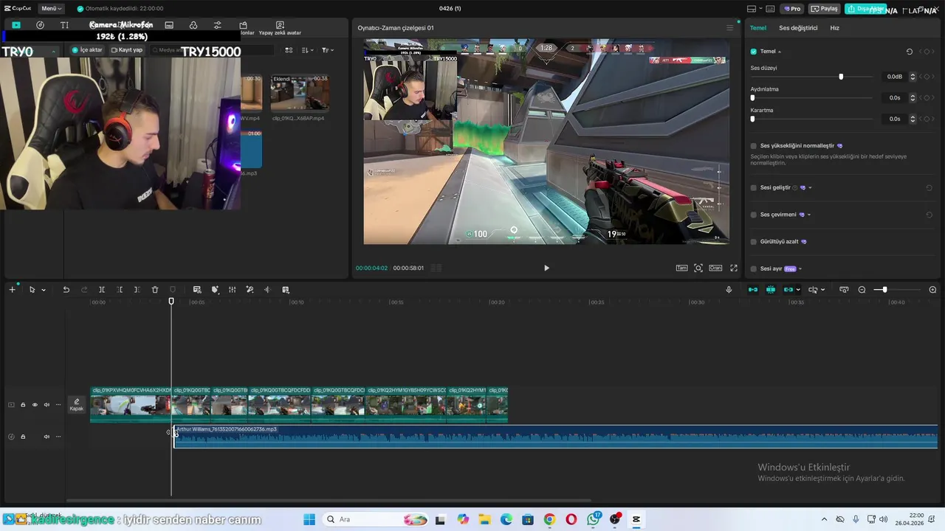Mute the audio track
945x531 pixels.
tap(47, 437)
